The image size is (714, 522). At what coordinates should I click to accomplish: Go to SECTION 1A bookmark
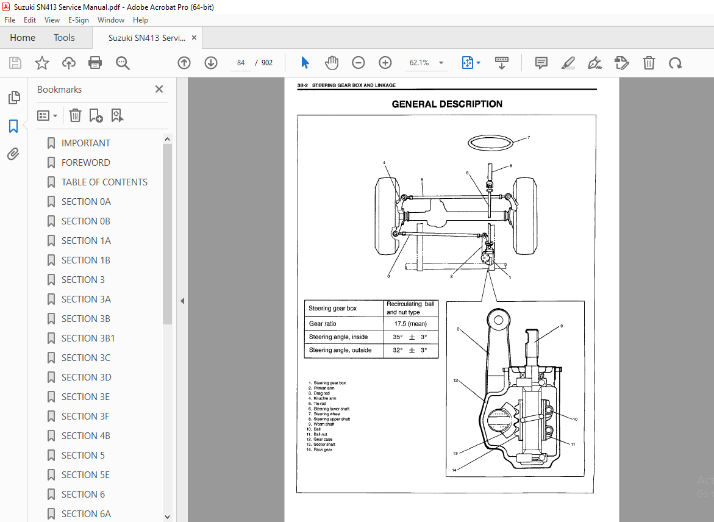click(x=86, y=240)
